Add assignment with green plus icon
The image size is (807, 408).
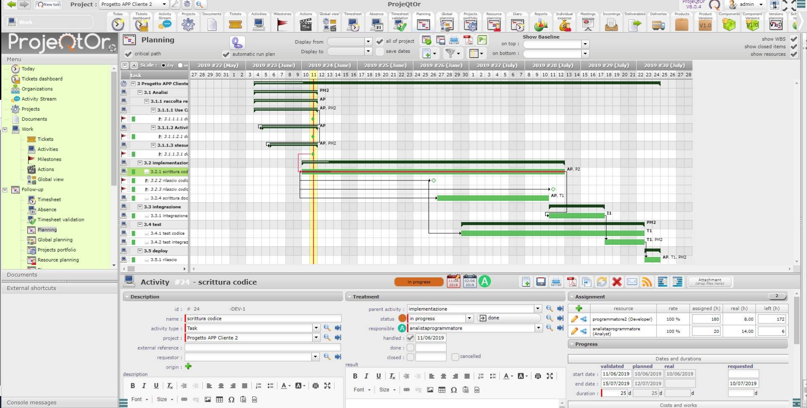[579, 309]
